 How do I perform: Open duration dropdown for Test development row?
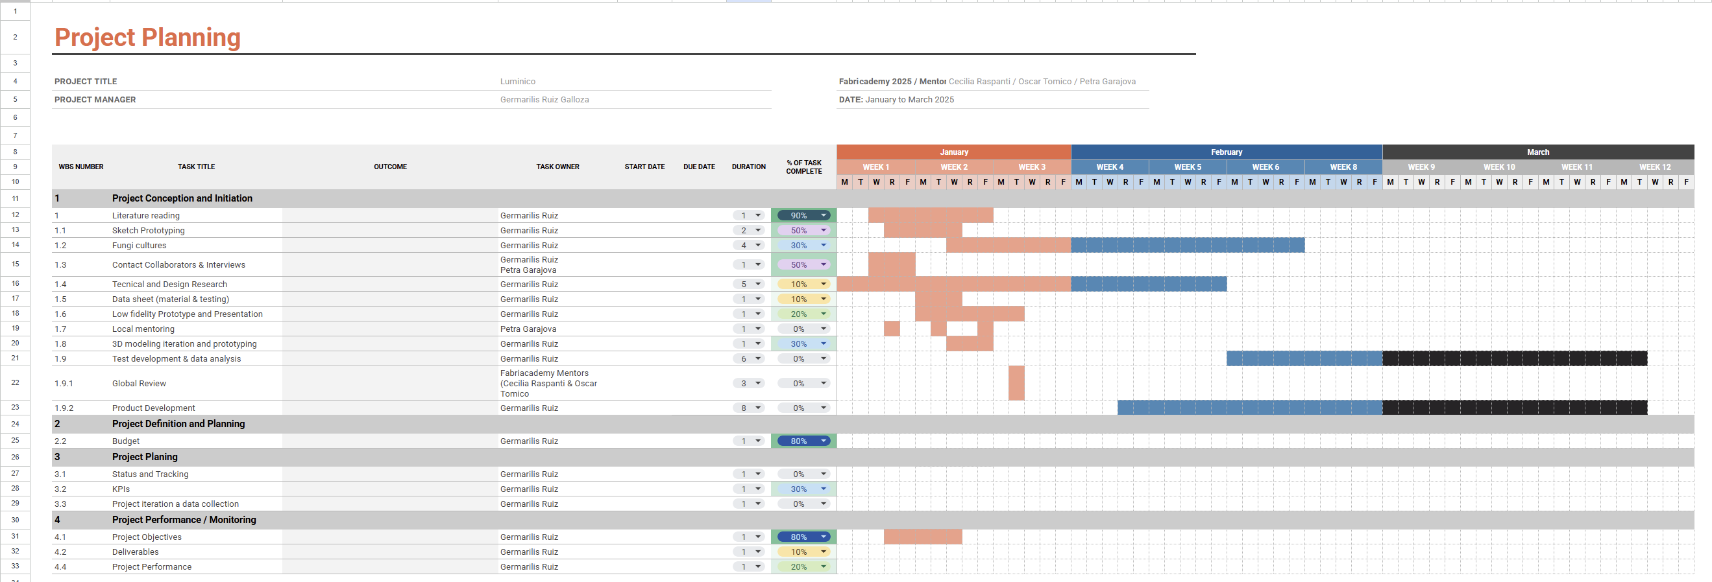[749, 358]
